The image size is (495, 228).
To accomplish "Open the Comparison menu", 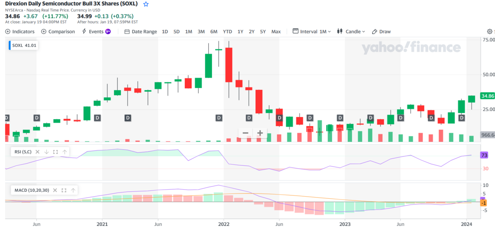I will pos(58,31).
